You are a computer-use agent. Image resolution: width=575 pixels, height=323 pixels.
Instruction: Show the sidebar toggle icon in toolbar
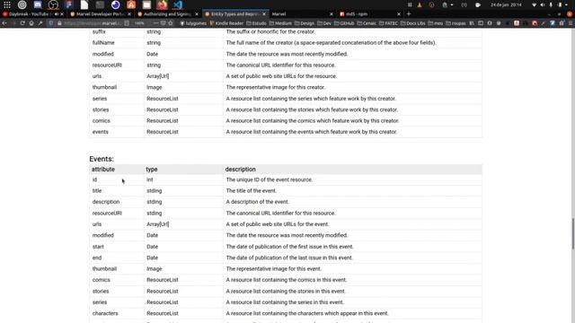[481, 23]
